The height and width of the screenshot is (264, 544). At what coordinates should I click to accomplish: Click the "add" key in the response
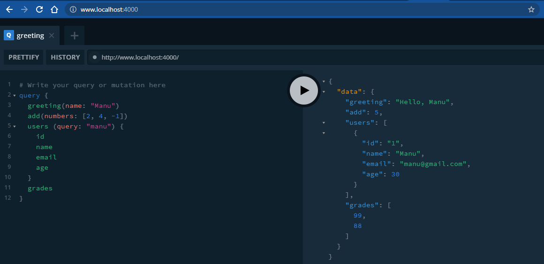pyautogui.click(x=355, y=113)
